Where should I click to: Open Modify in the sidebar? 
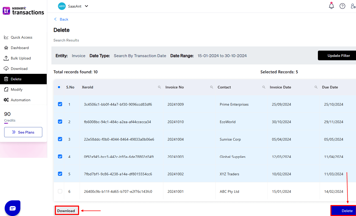(x=16, y=89)
